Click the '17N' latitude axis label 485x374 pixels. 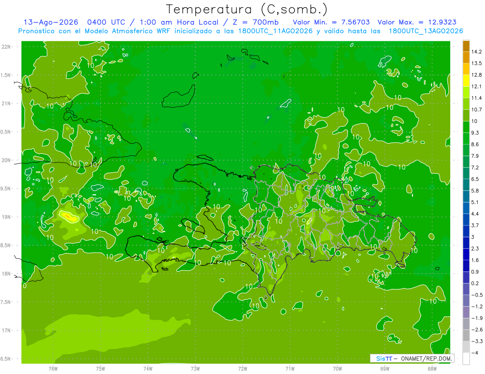tap(6, 330)
